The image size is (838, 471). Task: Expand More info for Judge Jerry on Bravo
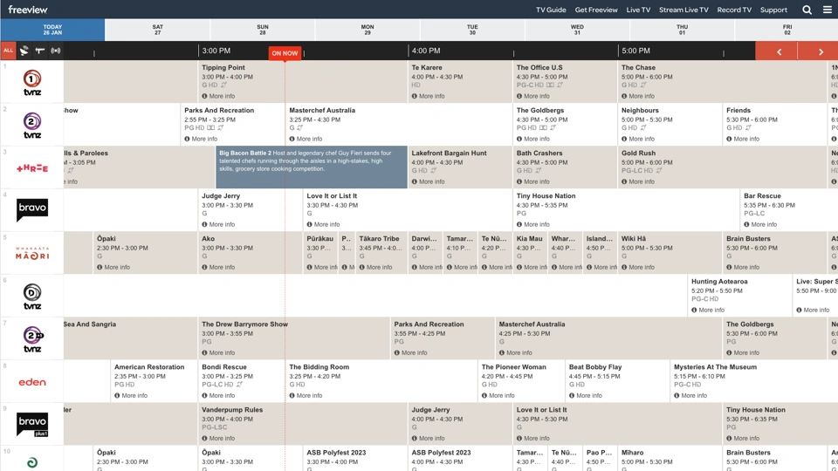[x=218, y=224]
